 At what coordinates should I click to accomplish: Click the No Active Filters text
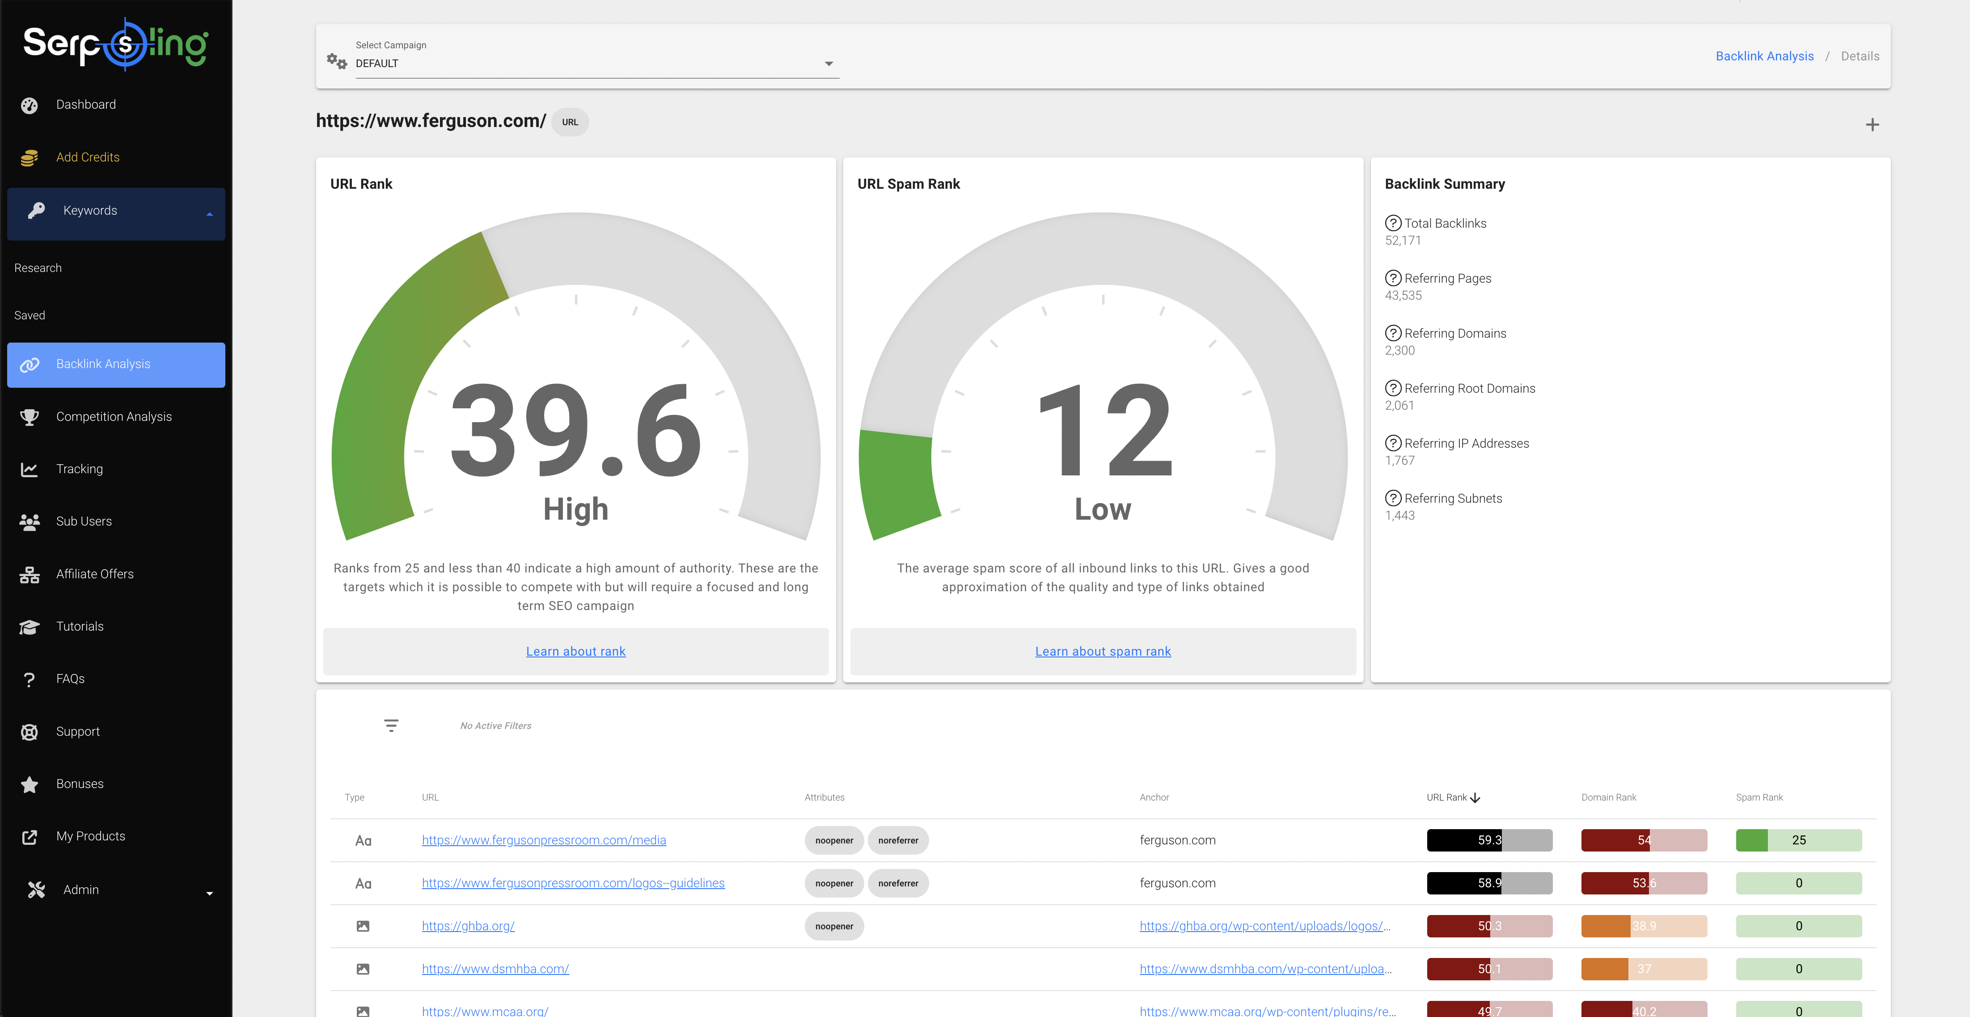coord(495,726)
